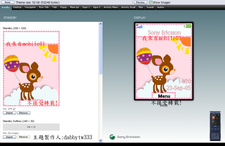225x146 pixels.
Task: Click the Sony Ericsson operator text in preview
Action: [164, 33]
